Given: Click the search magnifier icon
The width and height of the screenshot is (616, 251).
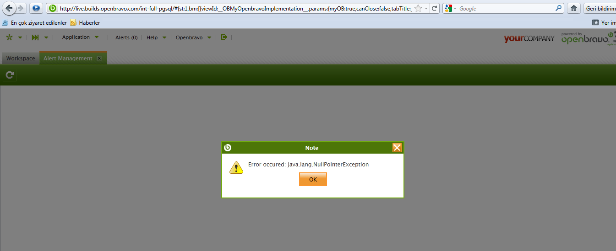Looking at the screenshot, I should coord(559,8).
